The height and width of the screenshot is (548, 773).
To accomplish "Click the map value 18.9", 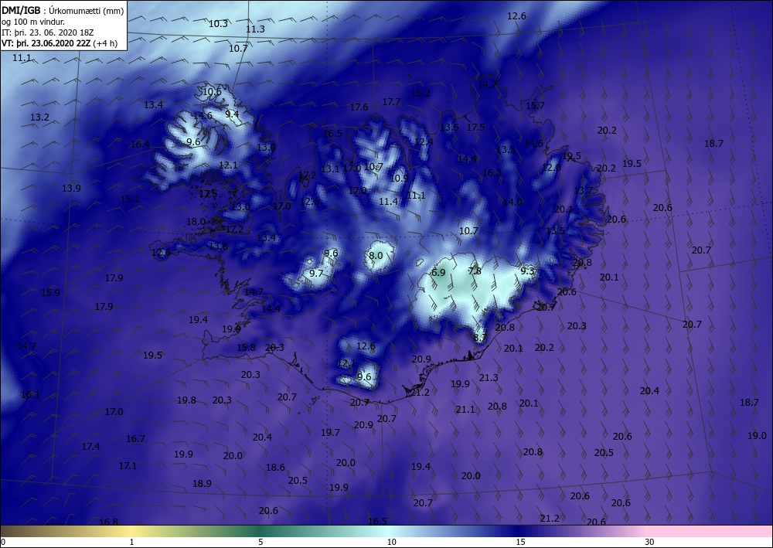I will click(202, 483).
